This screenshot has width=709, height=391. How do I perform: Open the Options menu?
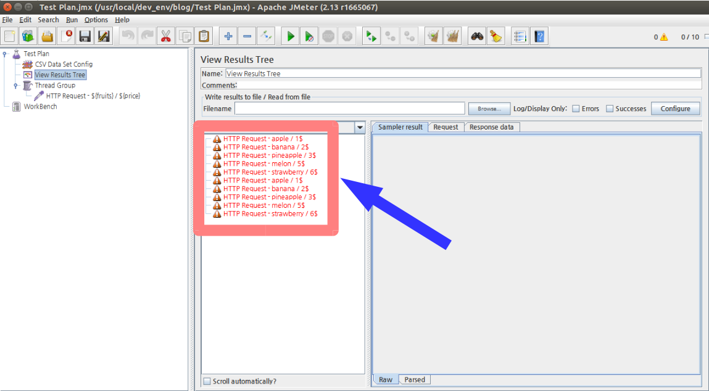pos(96,20)
